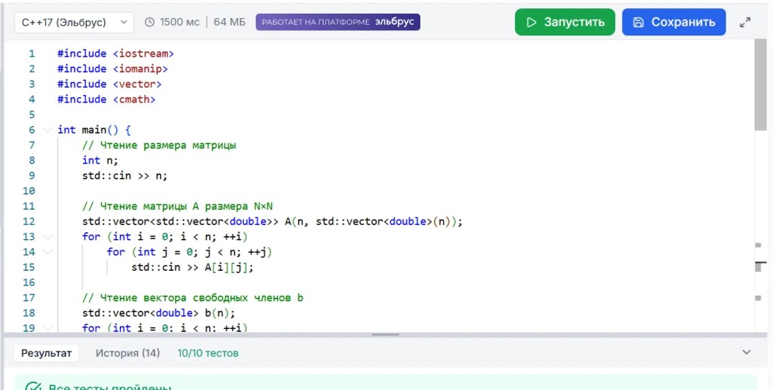Click the Сохранить save button

pyautogui.click(x=674, y=22)
